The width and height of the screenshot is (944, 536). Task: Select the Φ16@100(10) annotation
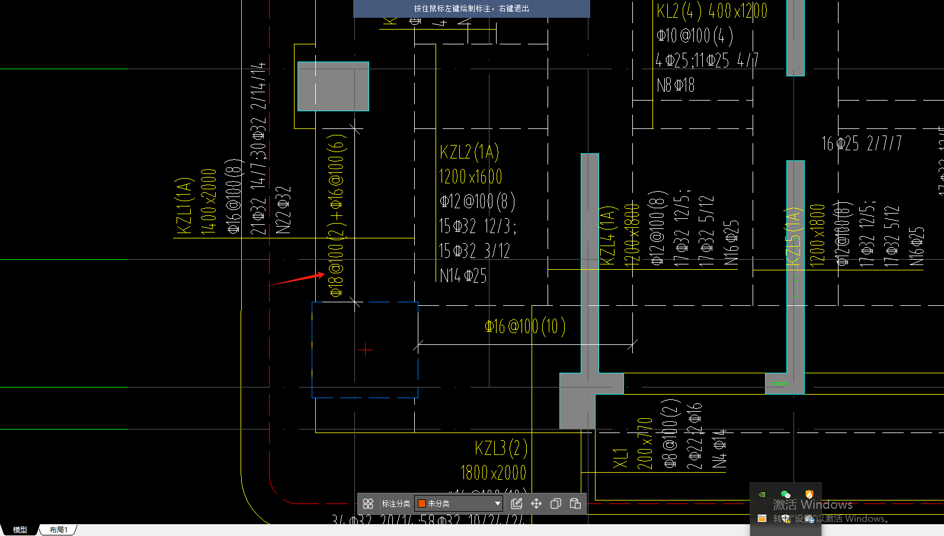click(x=525, y=326)
